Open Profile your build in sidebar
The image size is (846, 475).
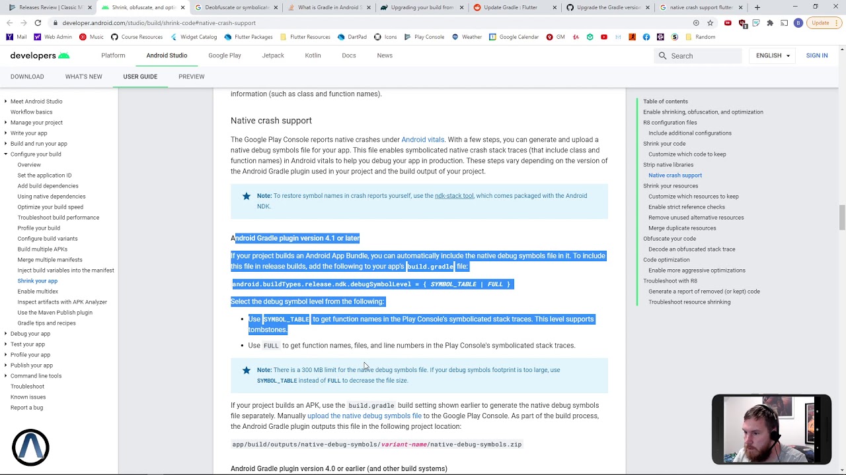(38, 228)
